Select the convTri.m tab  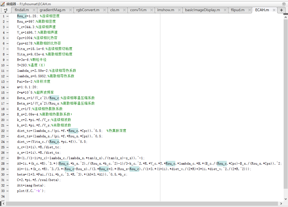138,10
